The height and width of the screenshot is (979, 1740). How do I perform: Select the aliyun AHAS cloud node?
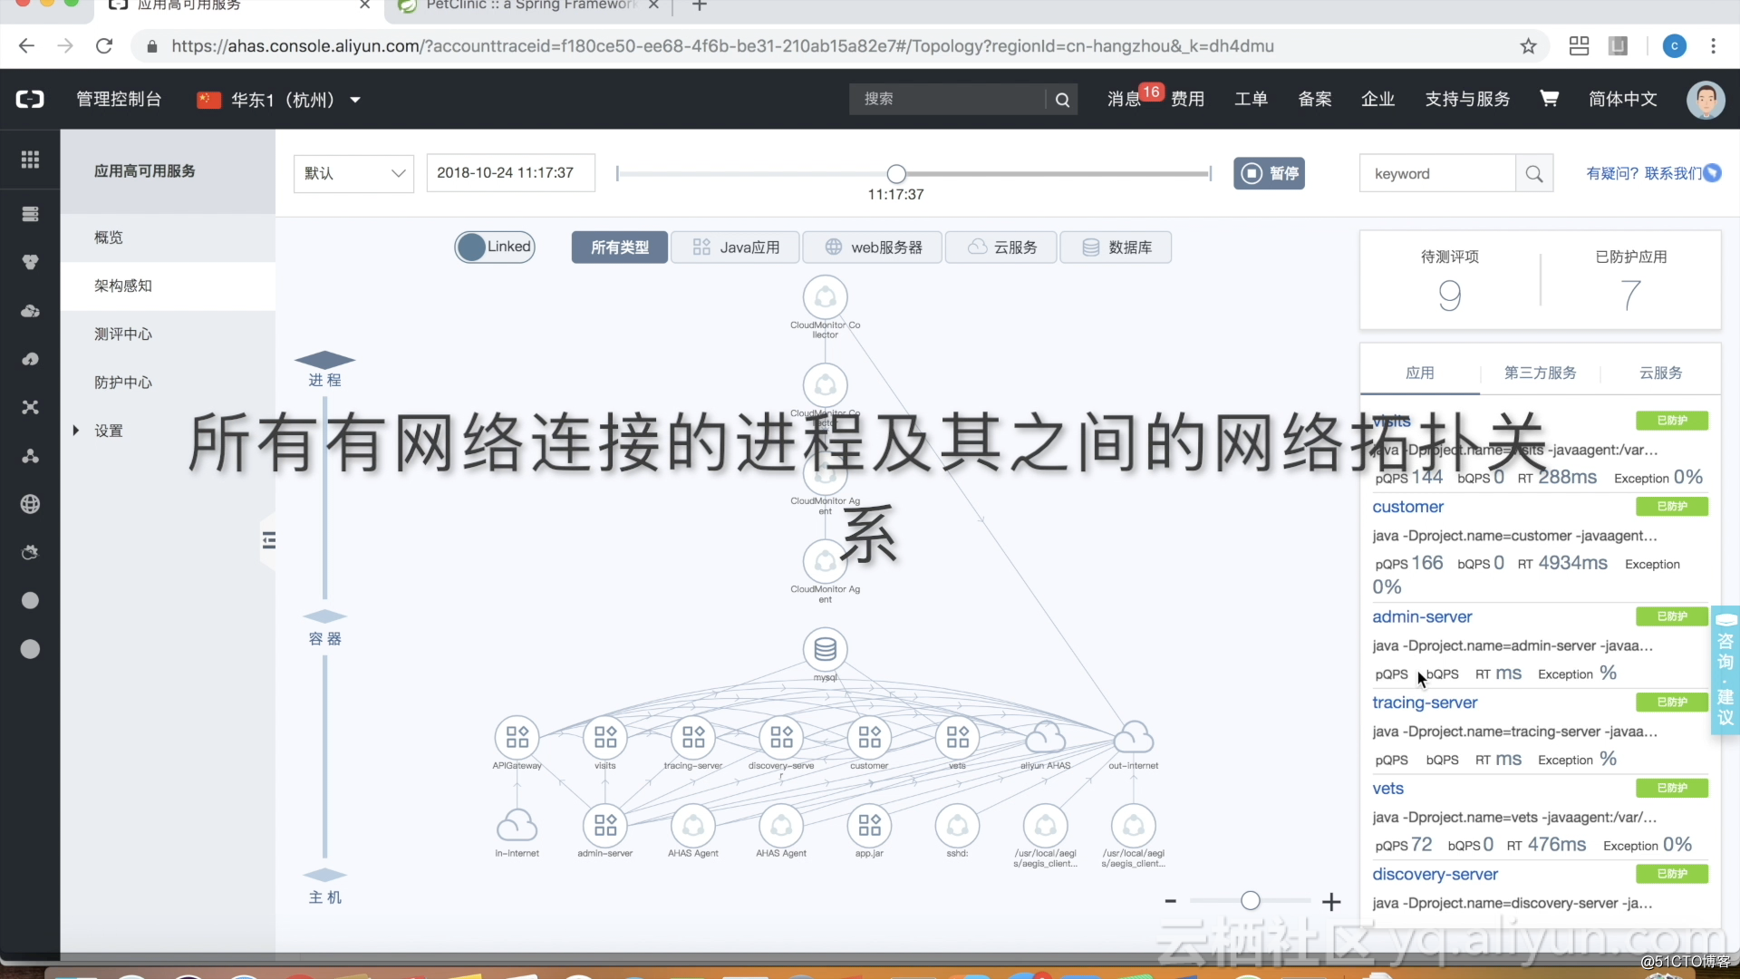coord(1045,738)
